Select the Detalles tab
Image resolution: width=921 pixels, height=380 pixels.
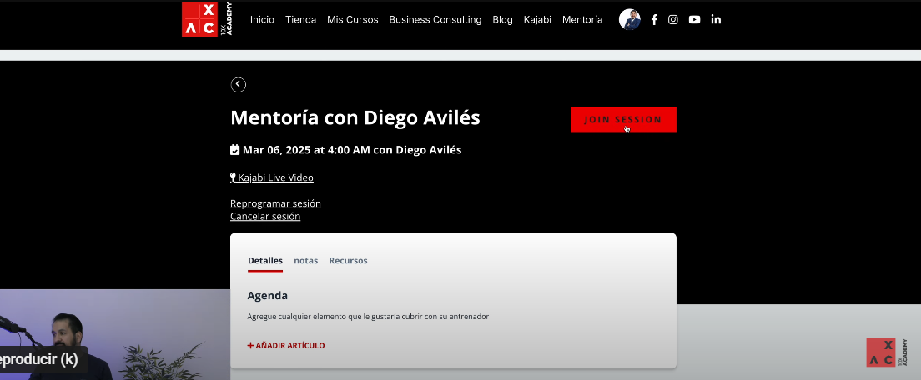pos(265,260)
